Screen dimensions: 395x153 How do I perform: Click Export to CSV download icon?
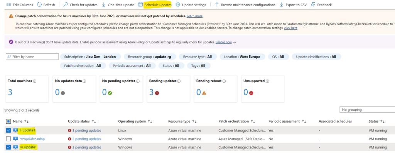pos(282,5)
